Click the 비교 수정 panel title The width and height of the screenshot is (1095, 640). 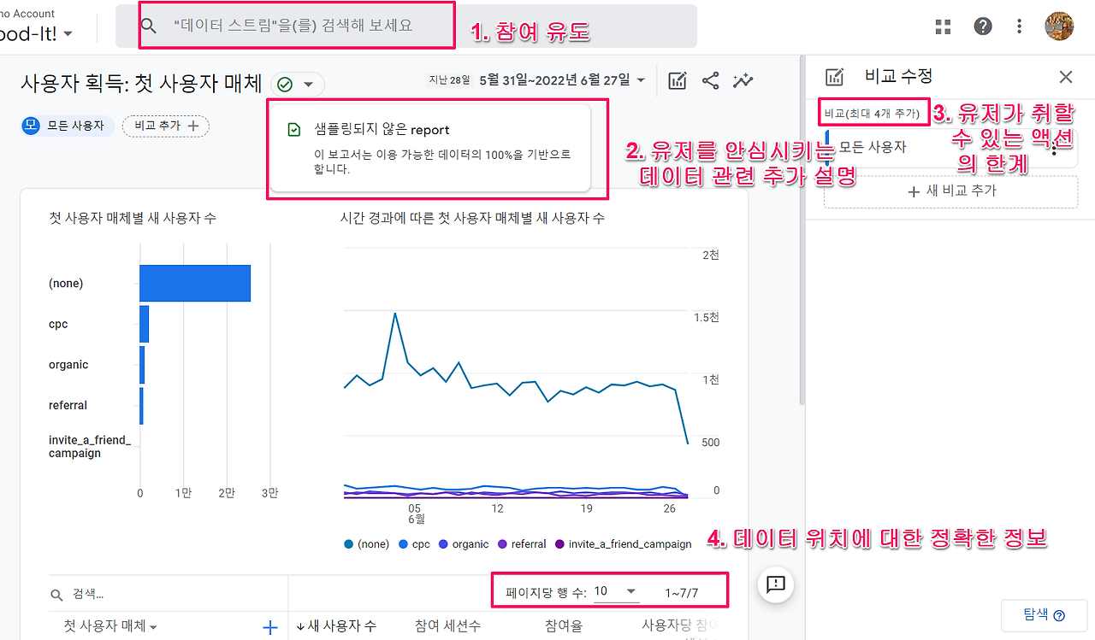[x=898, y=77]
